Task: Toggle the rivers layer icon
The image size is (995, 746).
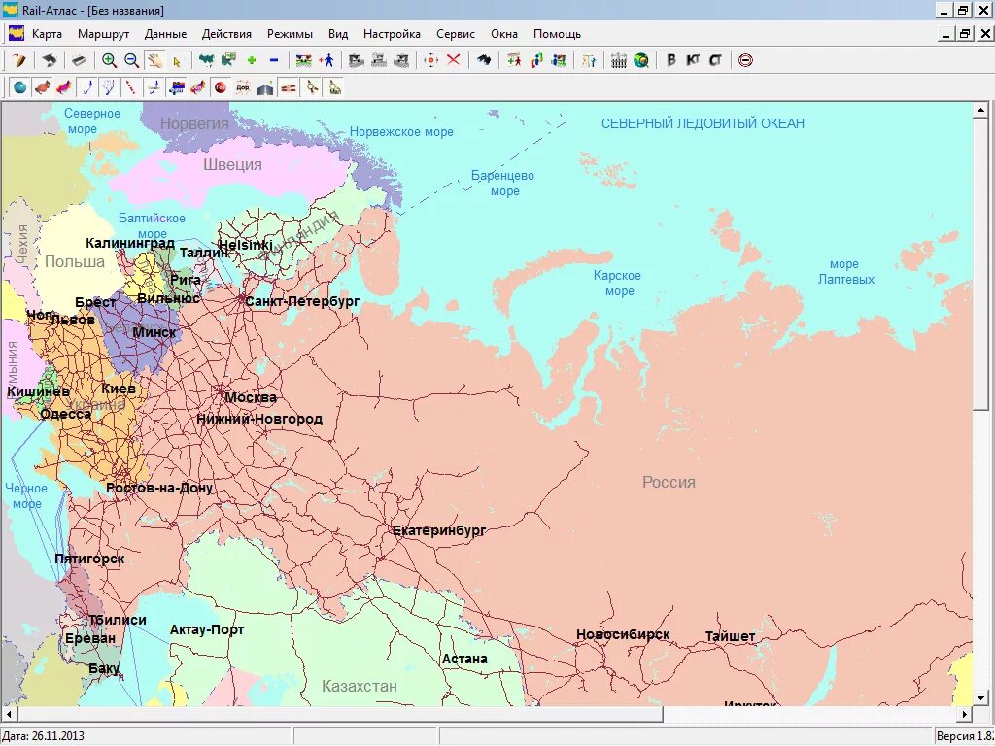Action: coord(109,87)
